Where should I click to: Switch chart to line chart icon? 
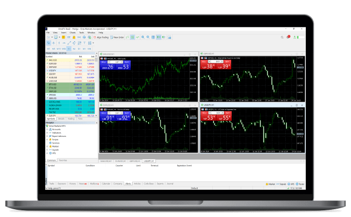pos(138,37)
